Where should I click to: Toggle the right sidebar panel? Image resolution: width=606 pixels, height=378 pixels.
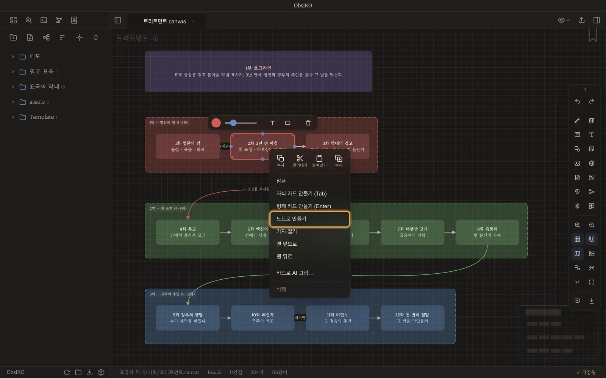(x=597, y=20)
